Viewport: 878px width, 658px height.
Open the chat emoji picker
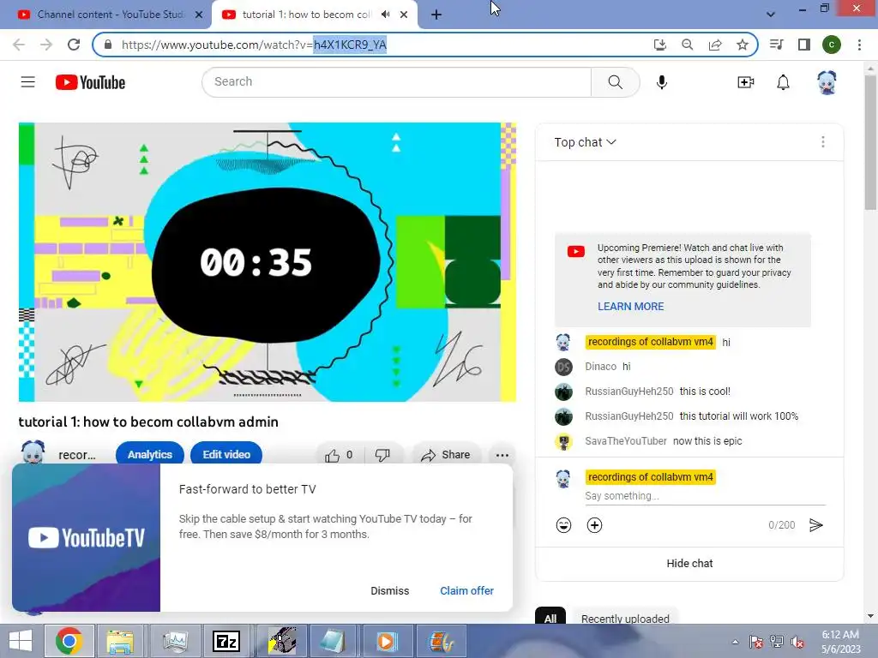click(x=563, y=525)
